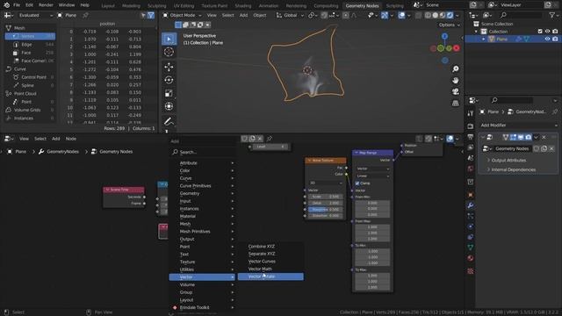Viewport: 562px width, 316px height.
Task: Select the Rotate tool in viewport toolbar
Action: [169, 80]
